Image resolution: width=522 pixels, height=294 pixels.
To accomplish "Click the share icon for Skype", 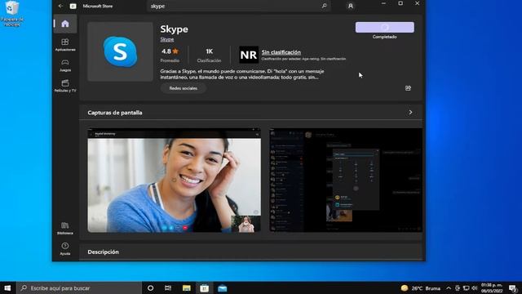I will coord(408,88).
